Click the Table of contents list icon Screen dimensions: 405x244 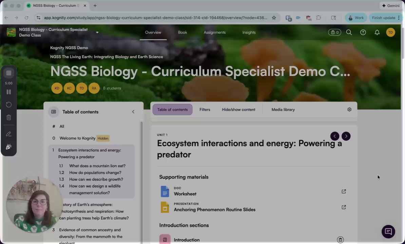click(54, 112)
